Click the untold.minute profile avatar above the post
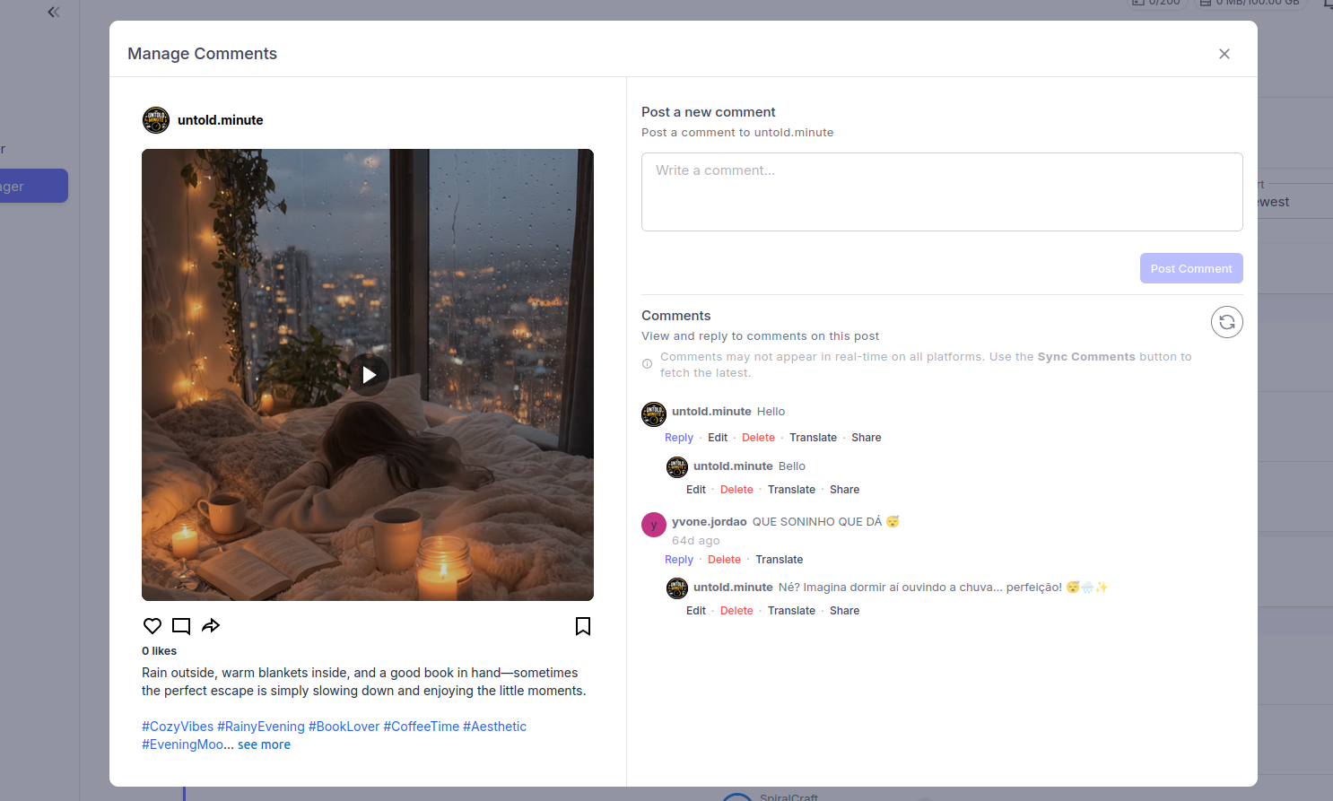 tap(156, 120)
